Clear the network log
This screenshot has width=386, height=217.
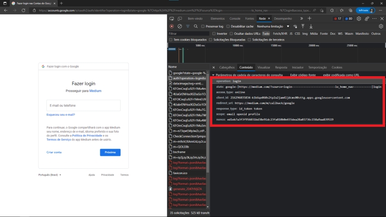179,26
